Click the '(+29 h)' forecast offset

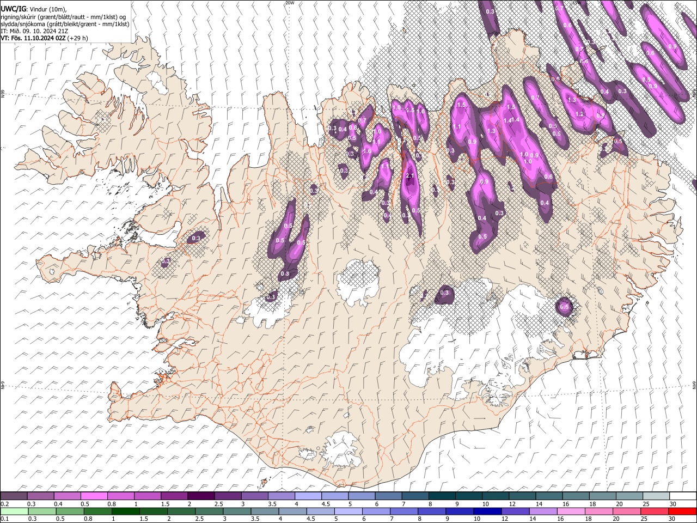click(78, 39)
